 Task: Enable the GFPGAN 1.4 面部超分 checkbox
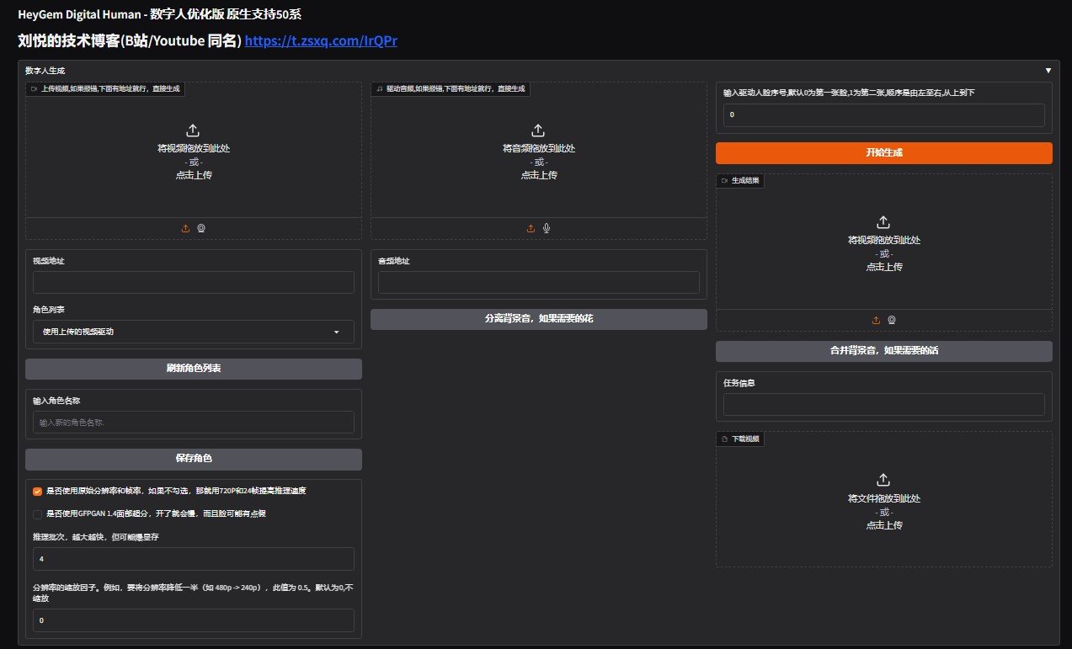pyautogui.click(x=37, y=514)
